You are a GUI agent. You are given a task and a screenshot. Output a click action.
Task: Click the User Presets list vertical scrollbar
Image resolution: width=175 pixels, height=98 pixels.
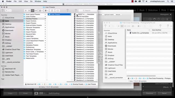click(97, 39)
